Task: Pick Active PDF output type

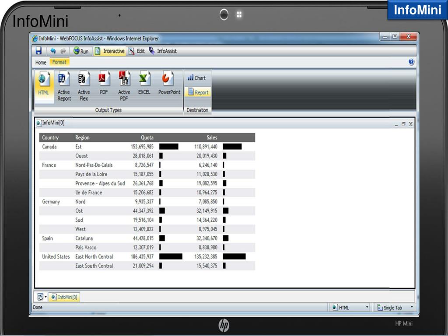Action: (124, 86)
